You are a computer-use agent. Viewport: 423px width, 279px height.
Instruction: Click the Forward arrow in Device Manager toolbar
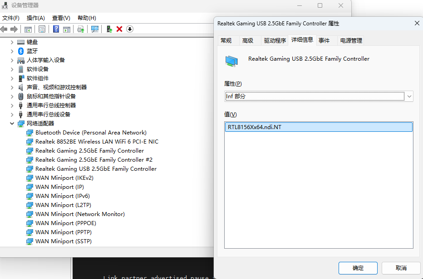click(x=14, y=29)
